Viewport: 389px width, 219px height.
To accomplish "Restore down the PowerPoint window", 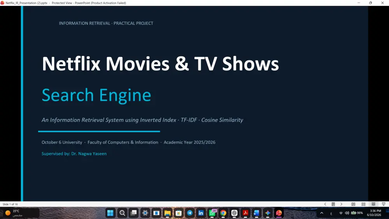I will click(x=370, y=3).
